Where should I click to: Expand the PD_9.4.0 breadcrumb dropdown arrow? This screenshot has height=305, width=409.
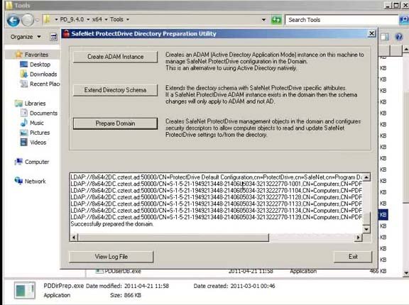pyautogui.click(x=88, y=20)
